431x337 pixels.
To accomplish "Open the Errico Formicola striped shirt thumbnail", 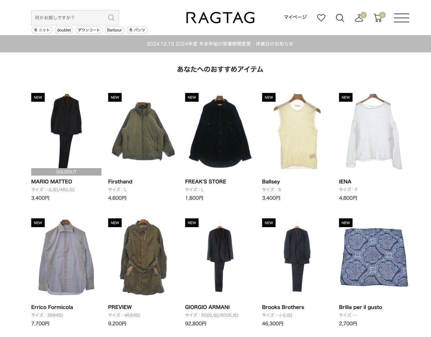I will click(x=66, y=257).
